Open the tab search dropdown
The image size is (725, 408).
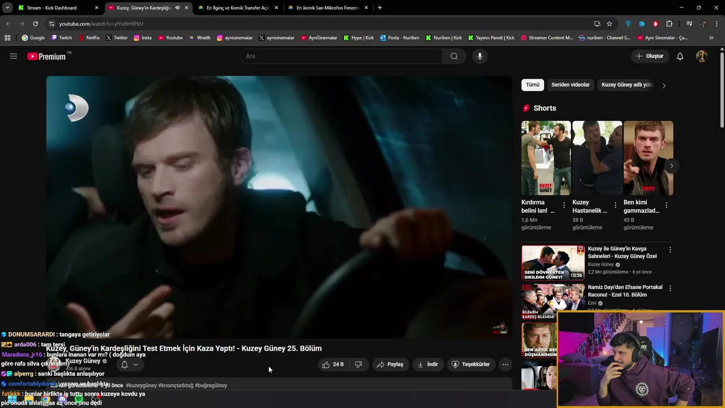[x=7, y=8]
